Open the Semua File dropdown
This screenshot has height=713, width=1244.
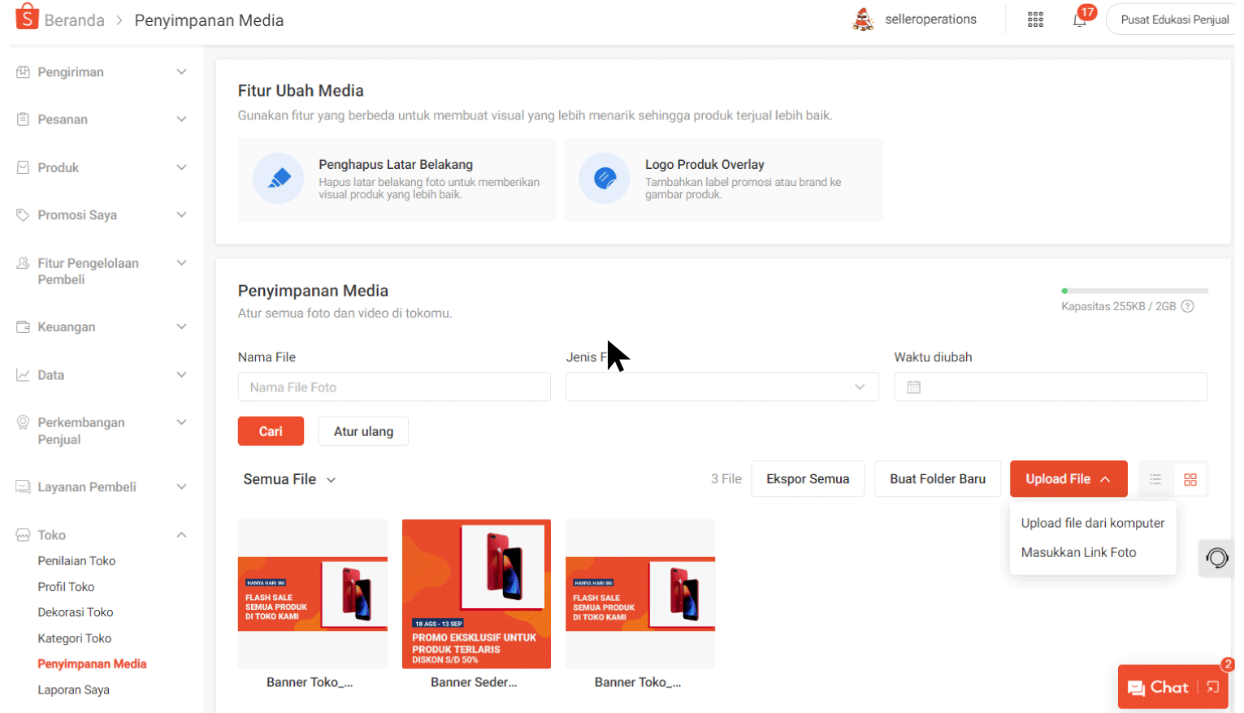pos(289,479)
